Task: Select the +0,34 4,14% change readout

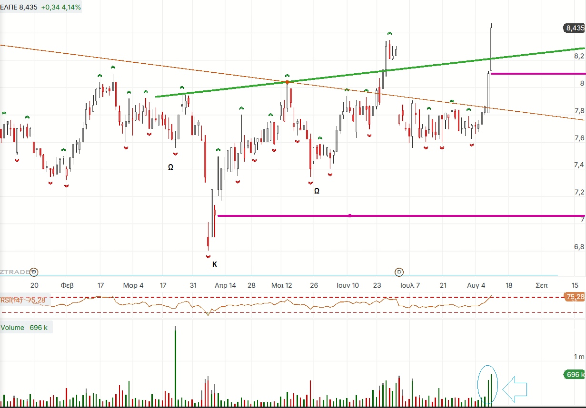Action: pyautogui.click(x=60, y=8)
